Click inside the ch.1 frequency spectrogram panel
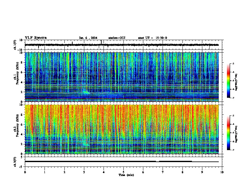250x193 pixels. (122, 77)
